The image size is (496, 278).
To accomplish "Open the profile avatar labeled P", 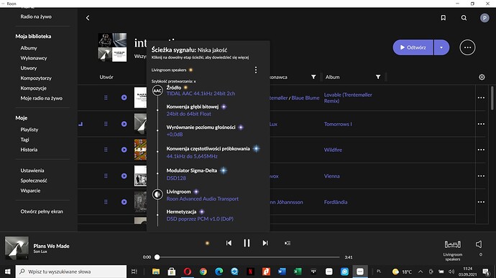I will click(x=484, y=18).
